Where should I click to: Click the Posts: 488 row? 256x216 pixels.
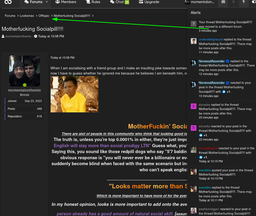[25, 109]
